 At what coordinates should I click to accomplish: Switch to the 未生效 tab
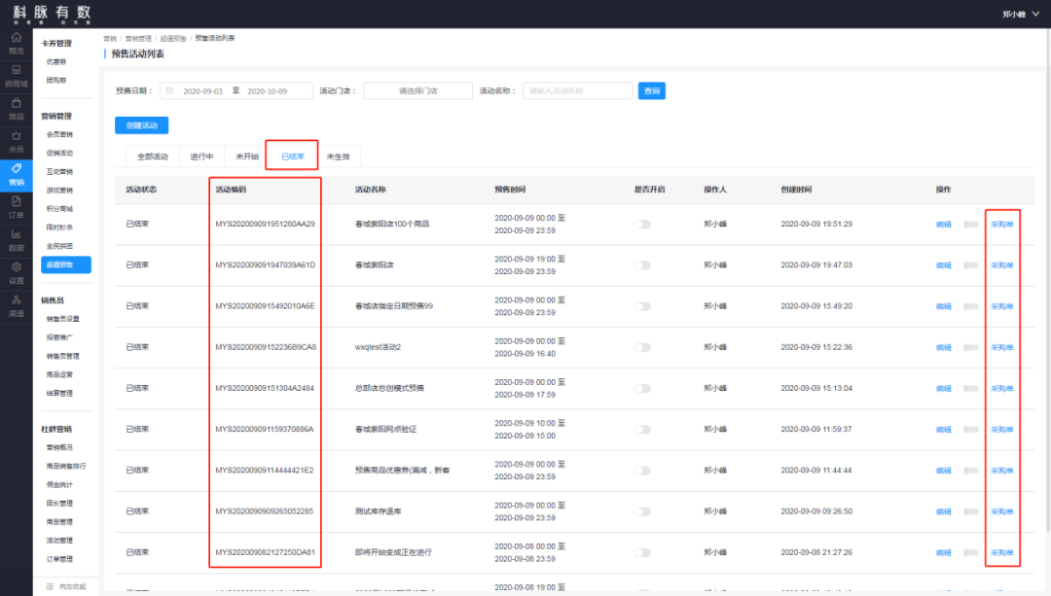338,157
